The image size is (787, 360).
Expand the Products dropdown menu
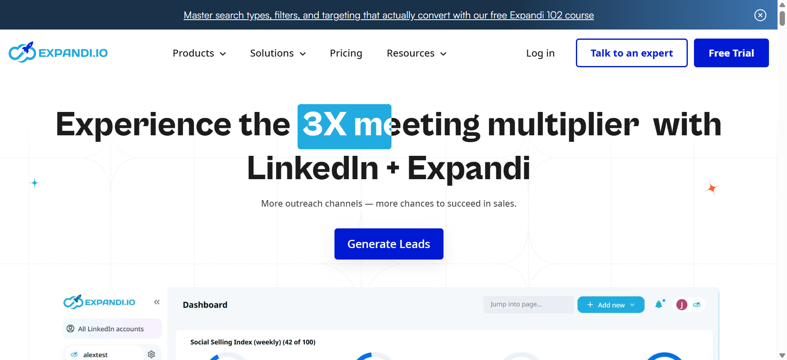pyautogui.click(x=199, y=53)
